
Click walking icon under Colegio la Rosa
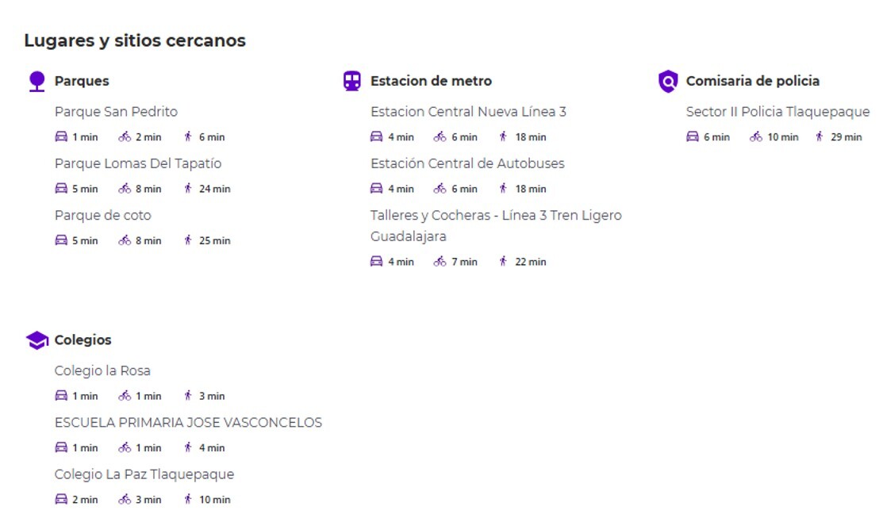188,396
